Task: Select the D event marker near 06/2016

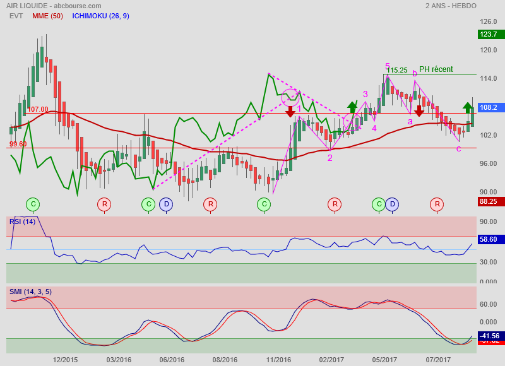Action: click(165, 204)
